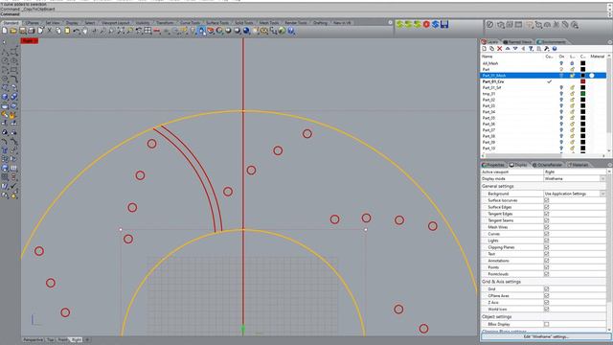Click the Layers panel help icon
The width and height of the screenshot is (613, 345).
pos(555,49)
